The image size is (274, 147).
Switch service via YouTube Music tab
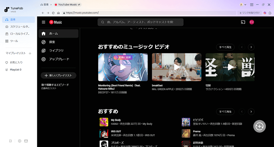(x=67, y=4)
